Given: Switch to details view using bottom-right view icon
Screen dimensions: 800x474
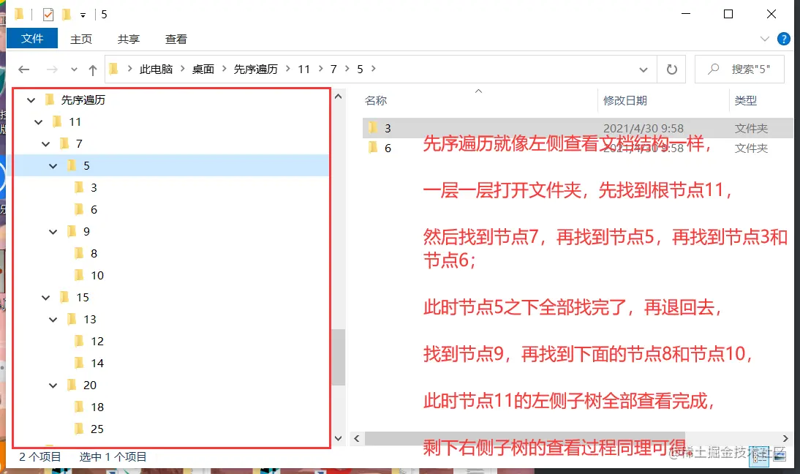Looking at the screenshot, I should coord(759,456).
